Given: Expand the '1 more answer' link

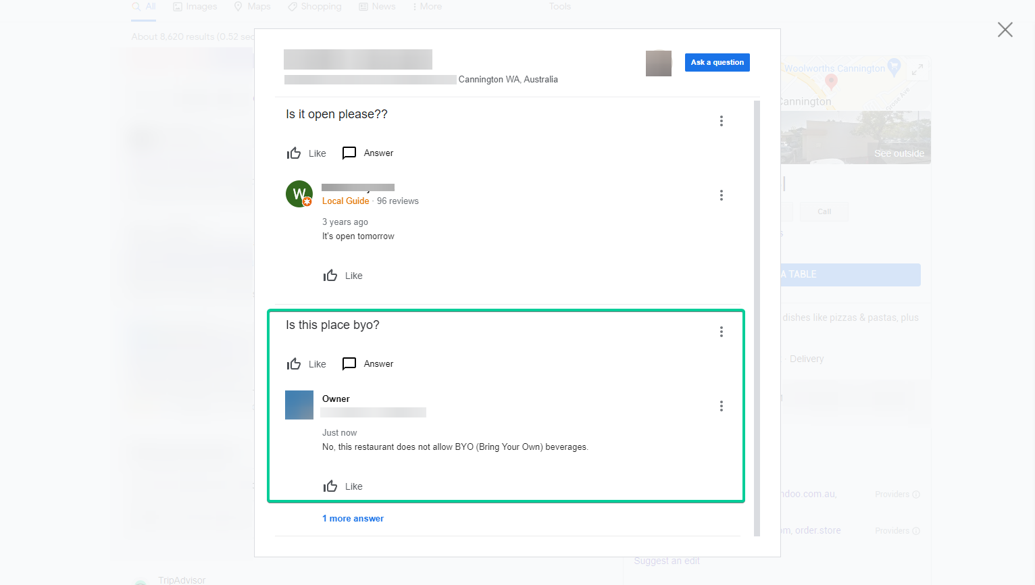Looking at the screenshot, I should 353,519.
